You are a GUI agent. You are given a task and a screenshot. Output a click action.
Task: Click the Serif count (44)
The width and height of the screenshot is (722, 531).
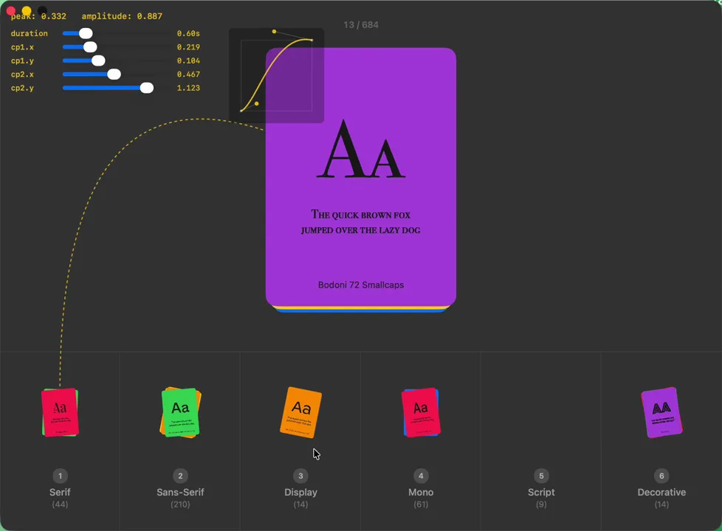click(60, 504)
